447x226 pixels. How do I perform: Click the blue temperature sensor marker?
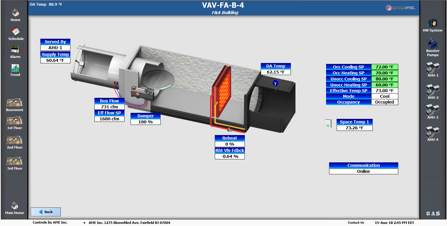coord(275,84)
